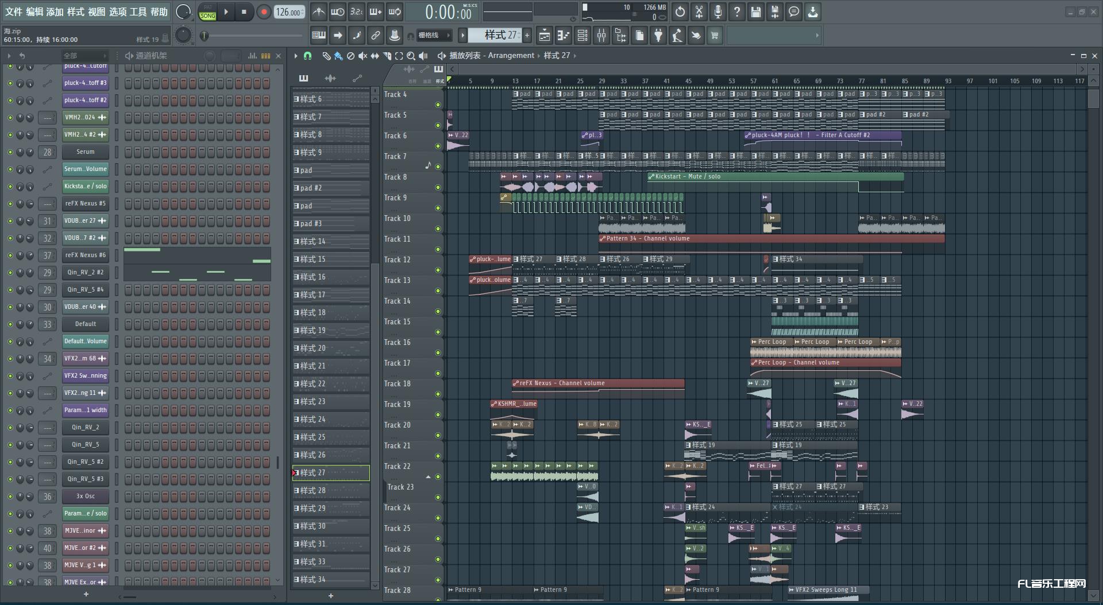Open the 全部 channel filter dropdown

(85, 56)
